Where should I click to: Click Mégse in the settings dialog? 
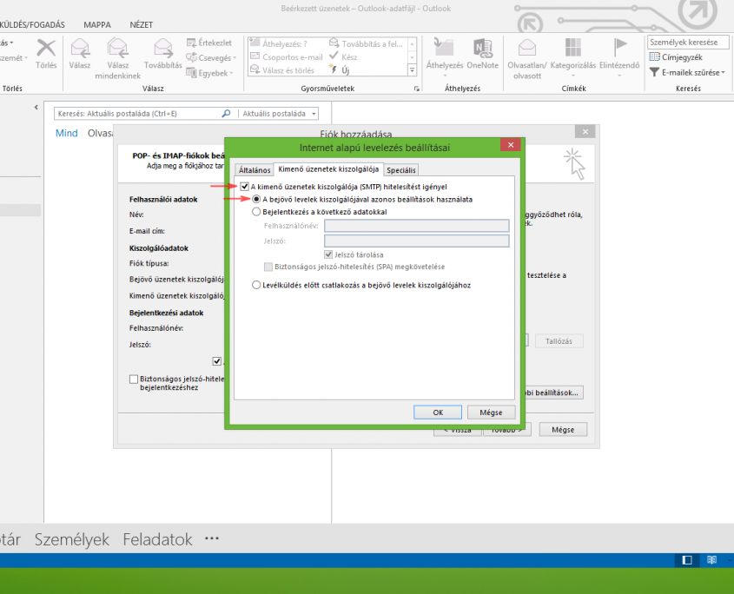(x=491, y=412)
